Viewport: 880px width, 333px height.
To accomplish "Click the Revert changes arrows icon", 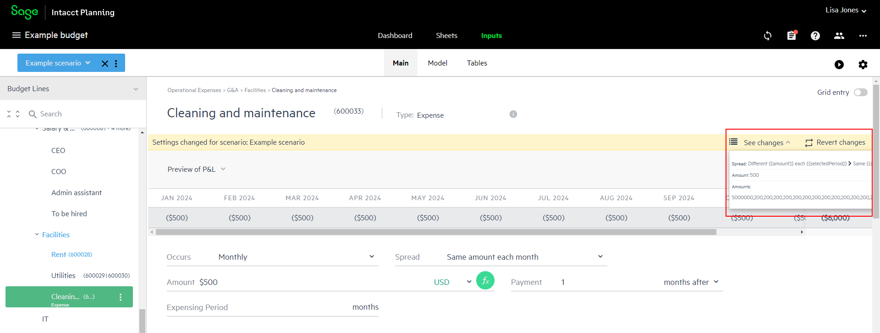I will point(809,143).
